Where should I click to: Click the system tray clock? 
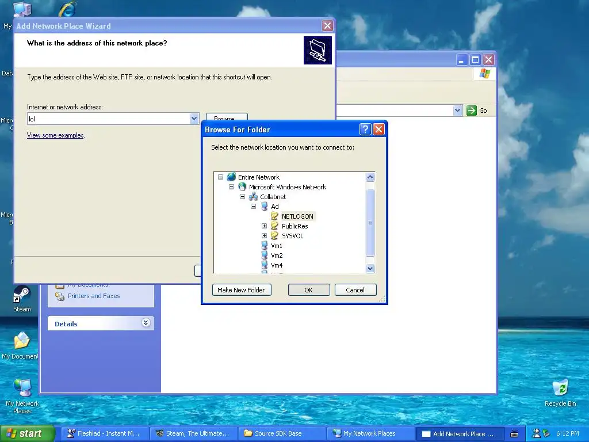(568, 433)
